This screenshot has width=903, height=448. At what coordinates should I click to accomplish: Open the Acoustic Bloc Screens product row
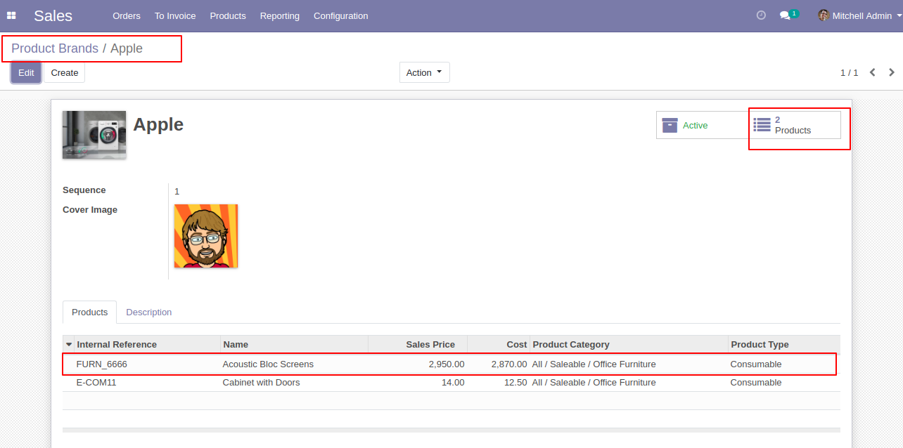coord(451,364)
